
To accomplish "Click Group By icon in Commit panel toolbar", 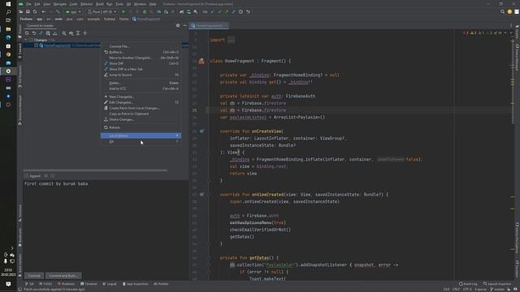I will pyautogui.click(x=64, y=33).
